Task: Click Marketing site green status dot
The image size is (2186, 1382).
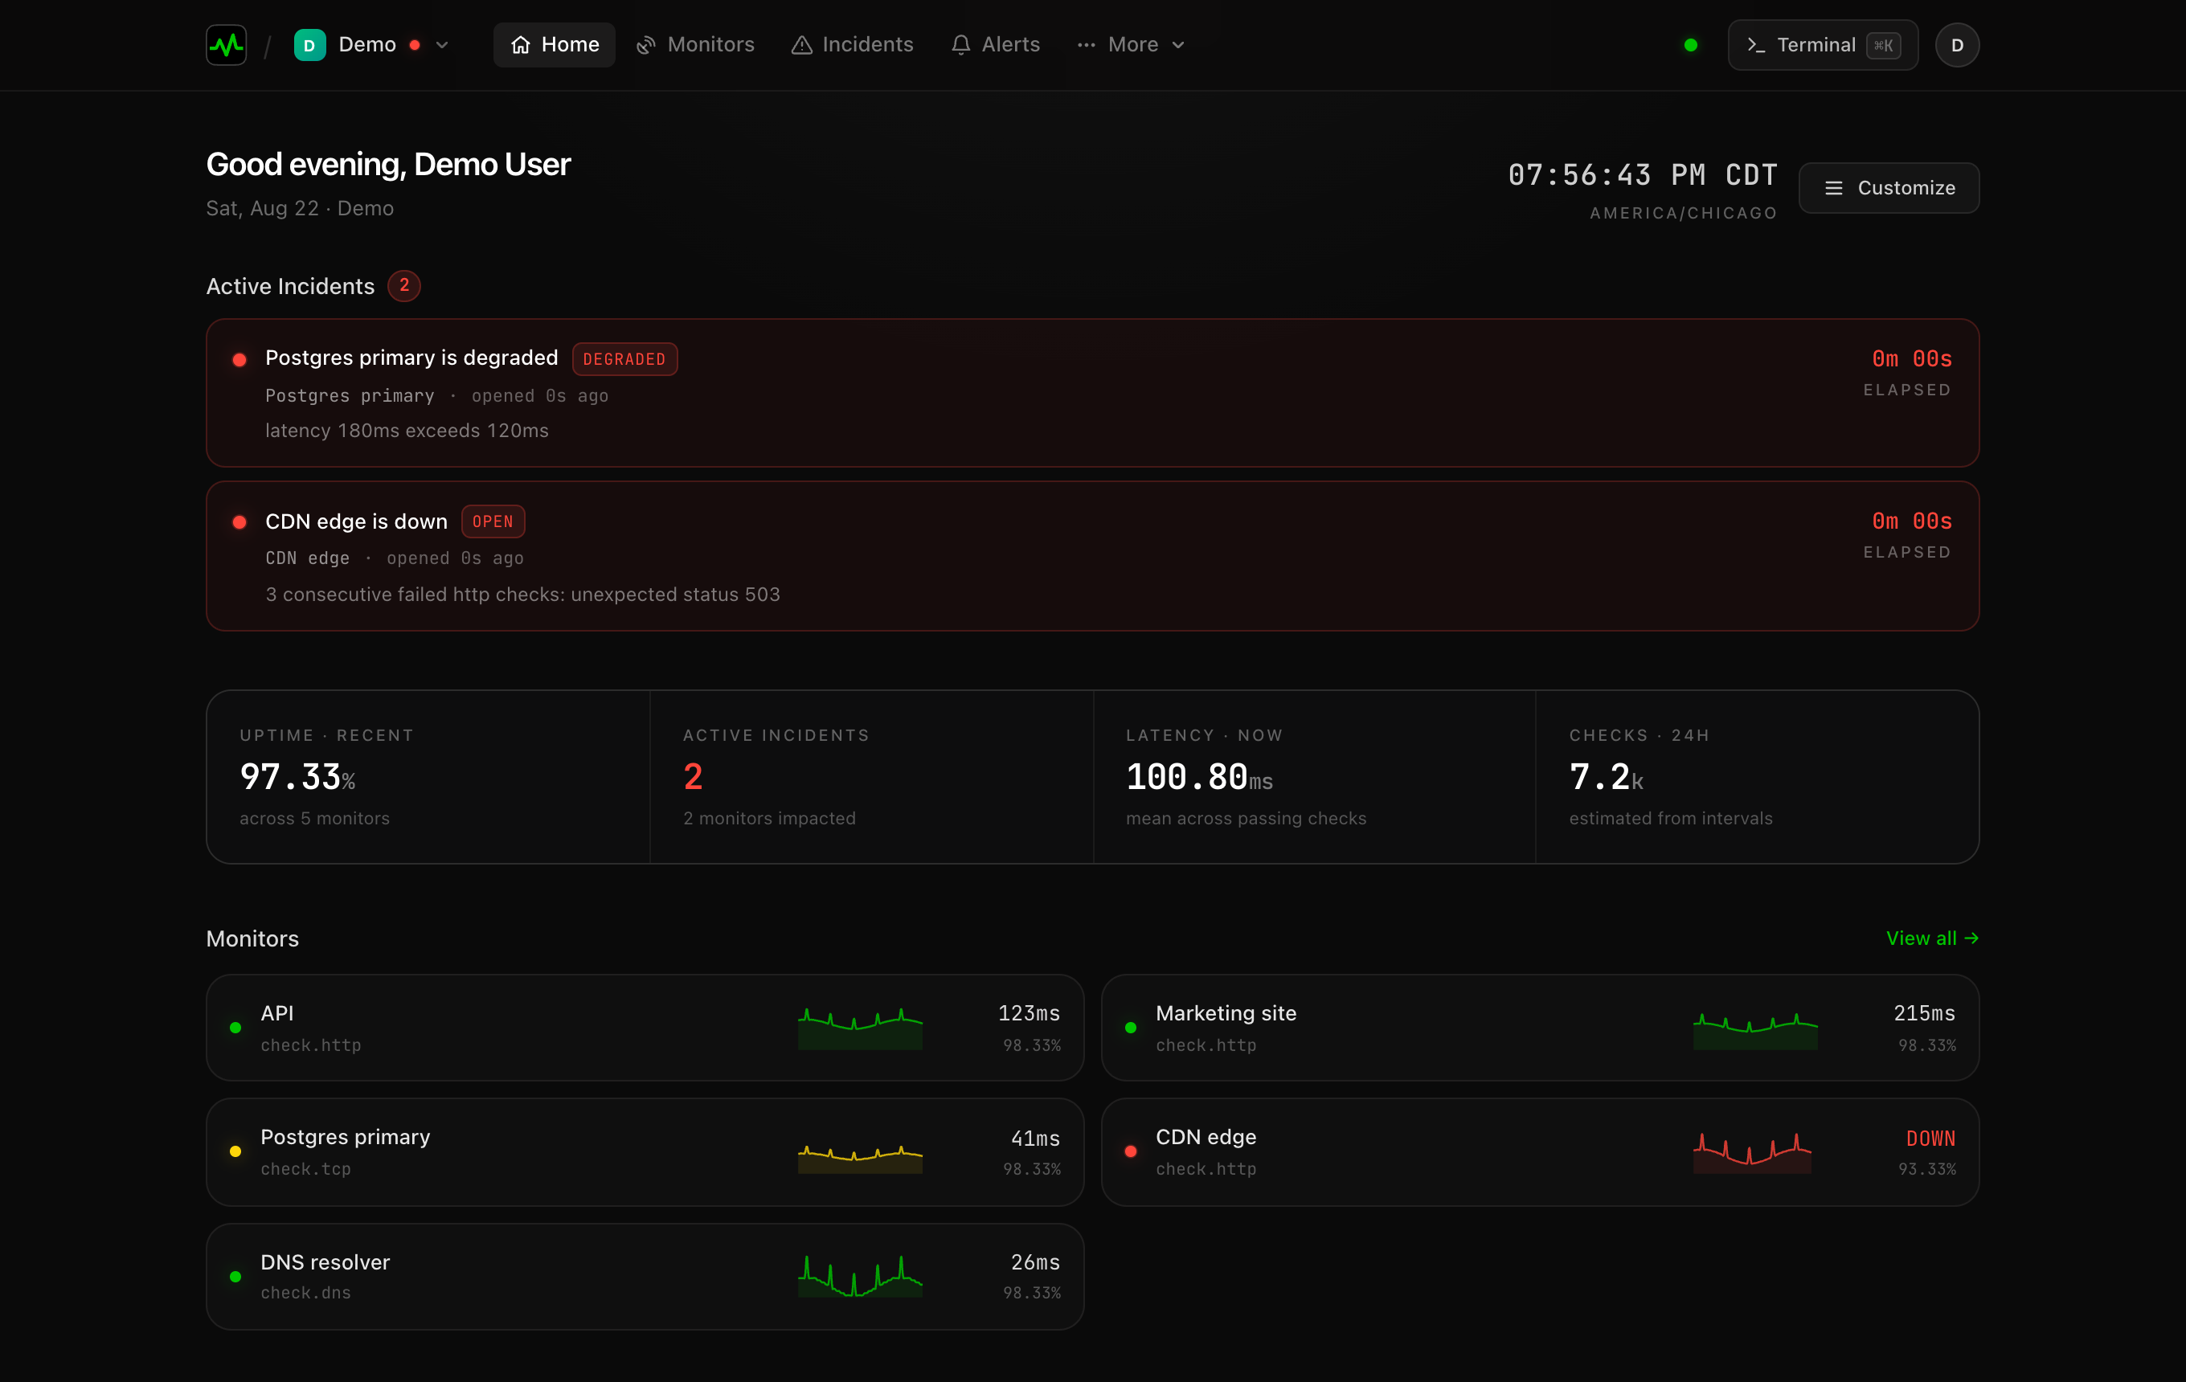Action: click(1130, 1028)
